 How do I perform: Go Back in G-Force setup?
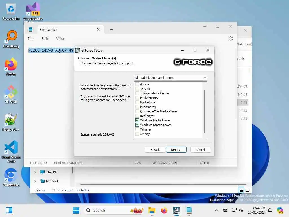coord(155,150)
